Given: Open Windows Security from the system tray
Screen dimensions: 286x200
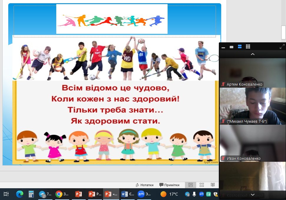Looking at the screenshot, I should click(216, 194).
